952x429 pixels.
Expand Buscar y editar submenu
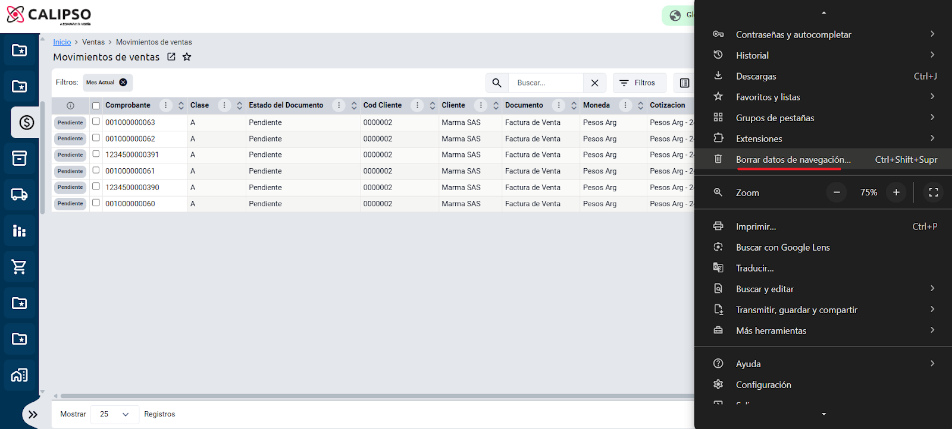[823, 289]
